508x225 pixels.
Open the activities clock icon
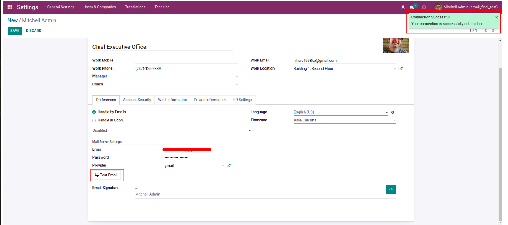(x=424, y=7)
